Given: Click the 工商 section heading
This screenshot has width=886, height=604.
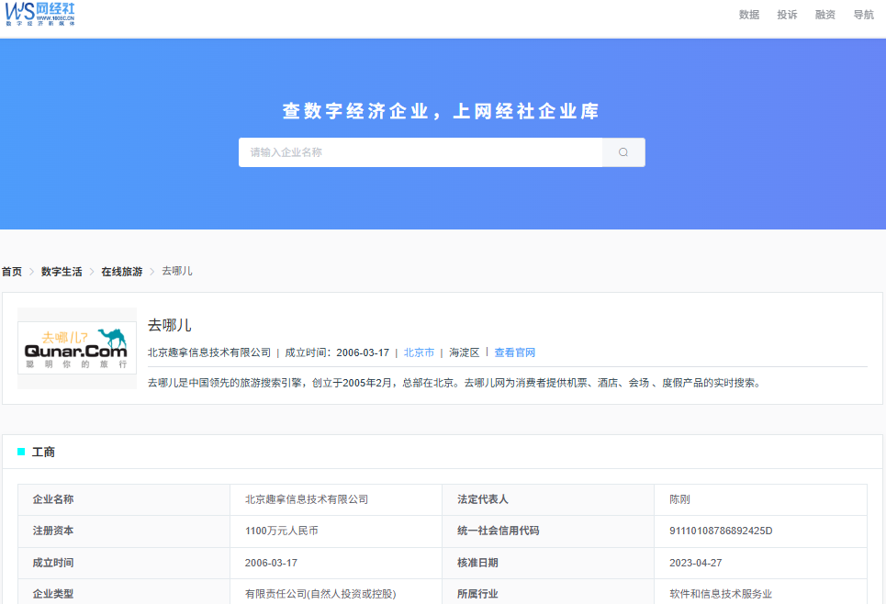Looking at the screenshot, I should click(43, 452).
